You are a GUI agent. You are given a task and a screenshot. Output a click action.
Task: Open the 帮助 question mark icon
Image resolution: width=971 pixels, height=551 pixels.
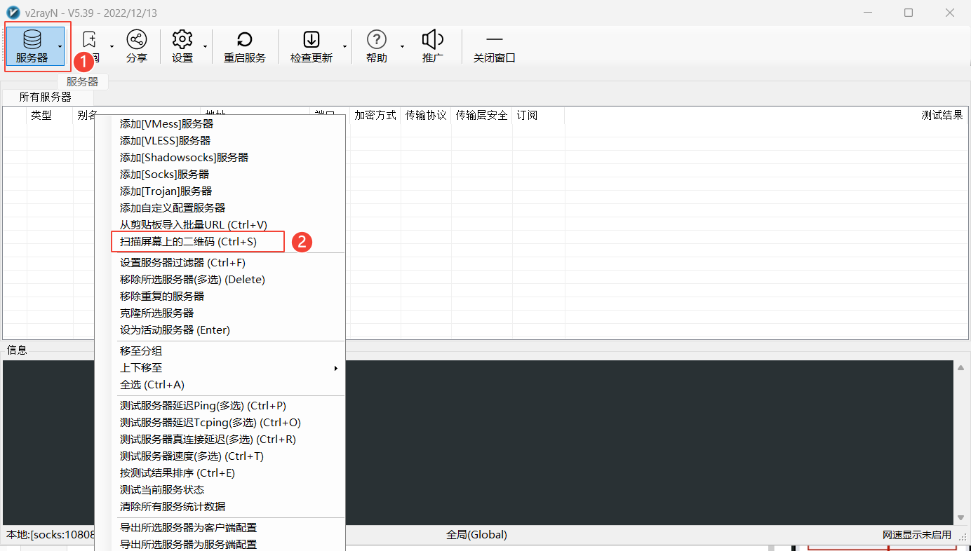coord(377,40)
